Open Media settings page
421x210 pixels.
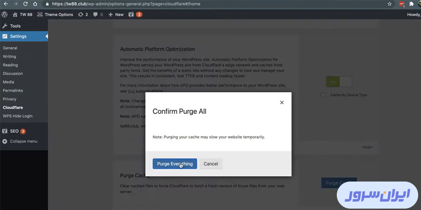pyautogui.click(x=8, y=82)
